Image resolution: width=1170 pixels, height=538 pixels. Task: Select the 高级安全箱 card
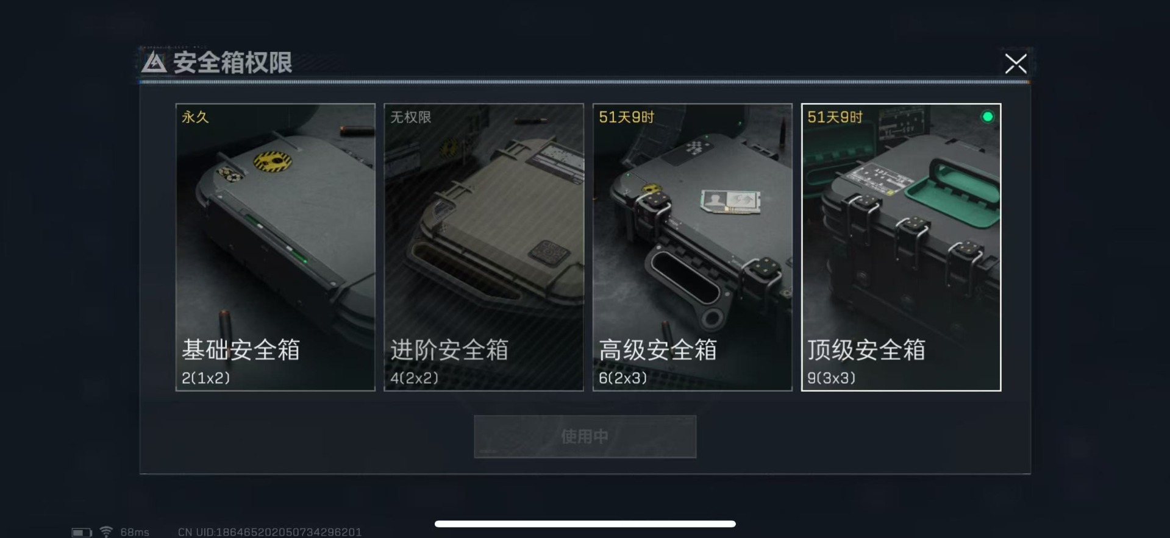point(693,247)
